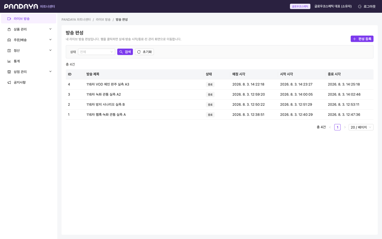Click the order/delivery car icon
The width and height of the screenshot is (382, 239).
coord(9,40)
